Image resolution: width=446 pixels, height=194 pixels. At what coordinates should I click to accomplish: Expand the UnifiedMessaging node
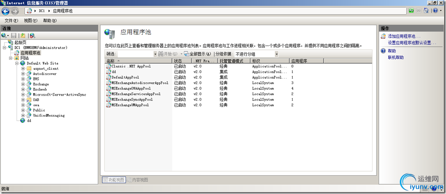click(x=23, y=115)
